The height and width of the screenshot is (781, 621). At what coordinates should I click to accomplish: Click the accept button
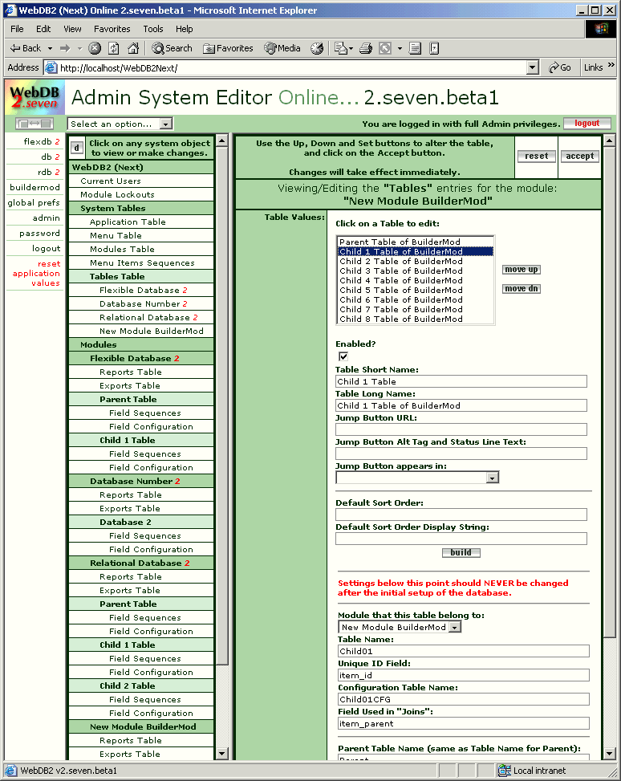[579, 156]
